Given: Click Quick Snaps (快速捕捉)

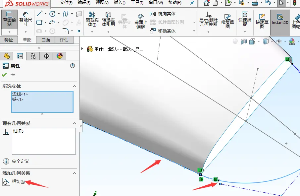Looking at the screenshot, I should [x=245, y=19].
